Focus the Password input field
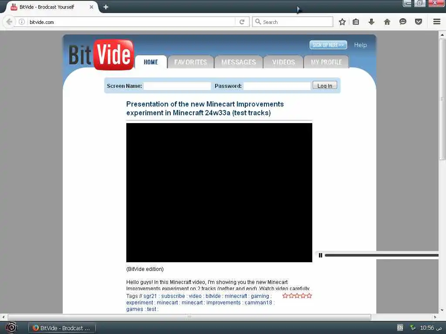446x334 pixels. click(277, 86)
